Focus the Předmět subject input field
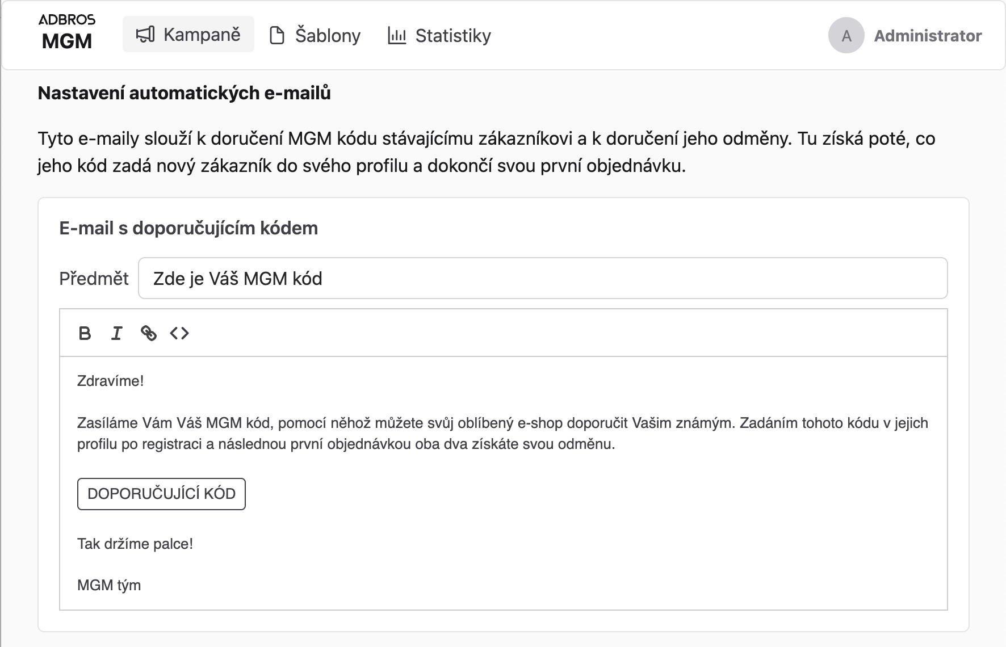The width and height of the screenshot is (1006, 647). coord(543,278)
